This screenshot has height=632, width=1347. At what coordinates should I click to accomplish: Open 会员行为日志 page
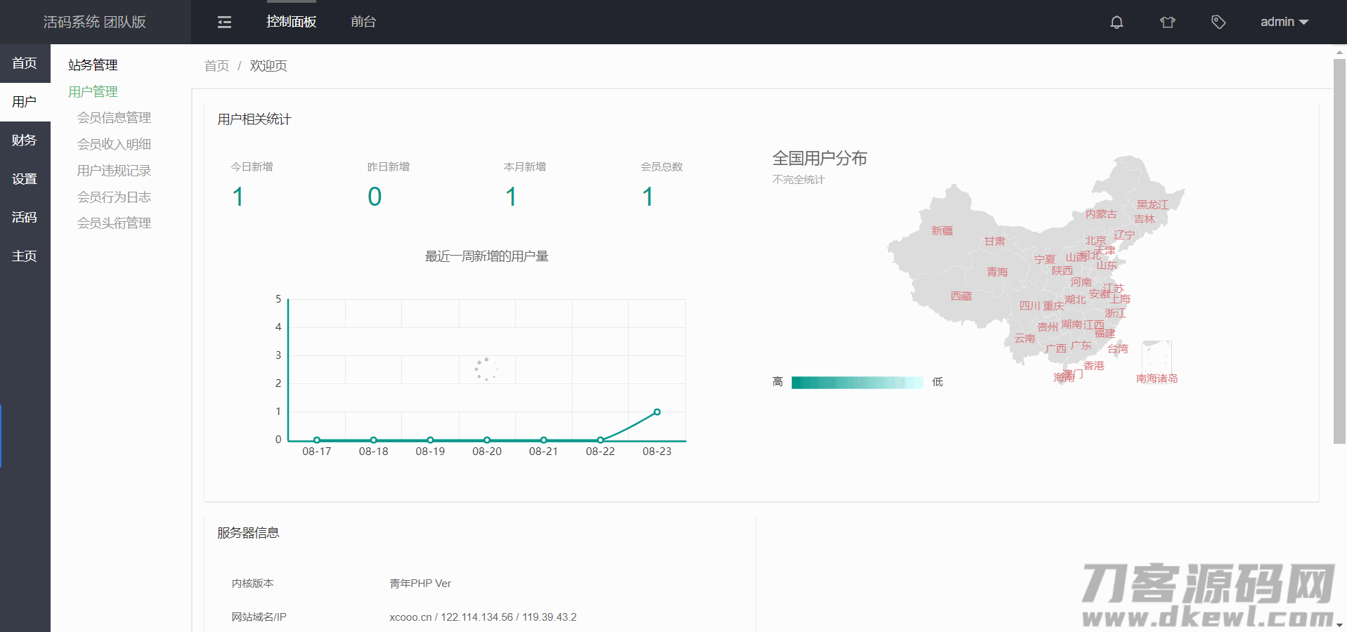[x=114, y=197]
